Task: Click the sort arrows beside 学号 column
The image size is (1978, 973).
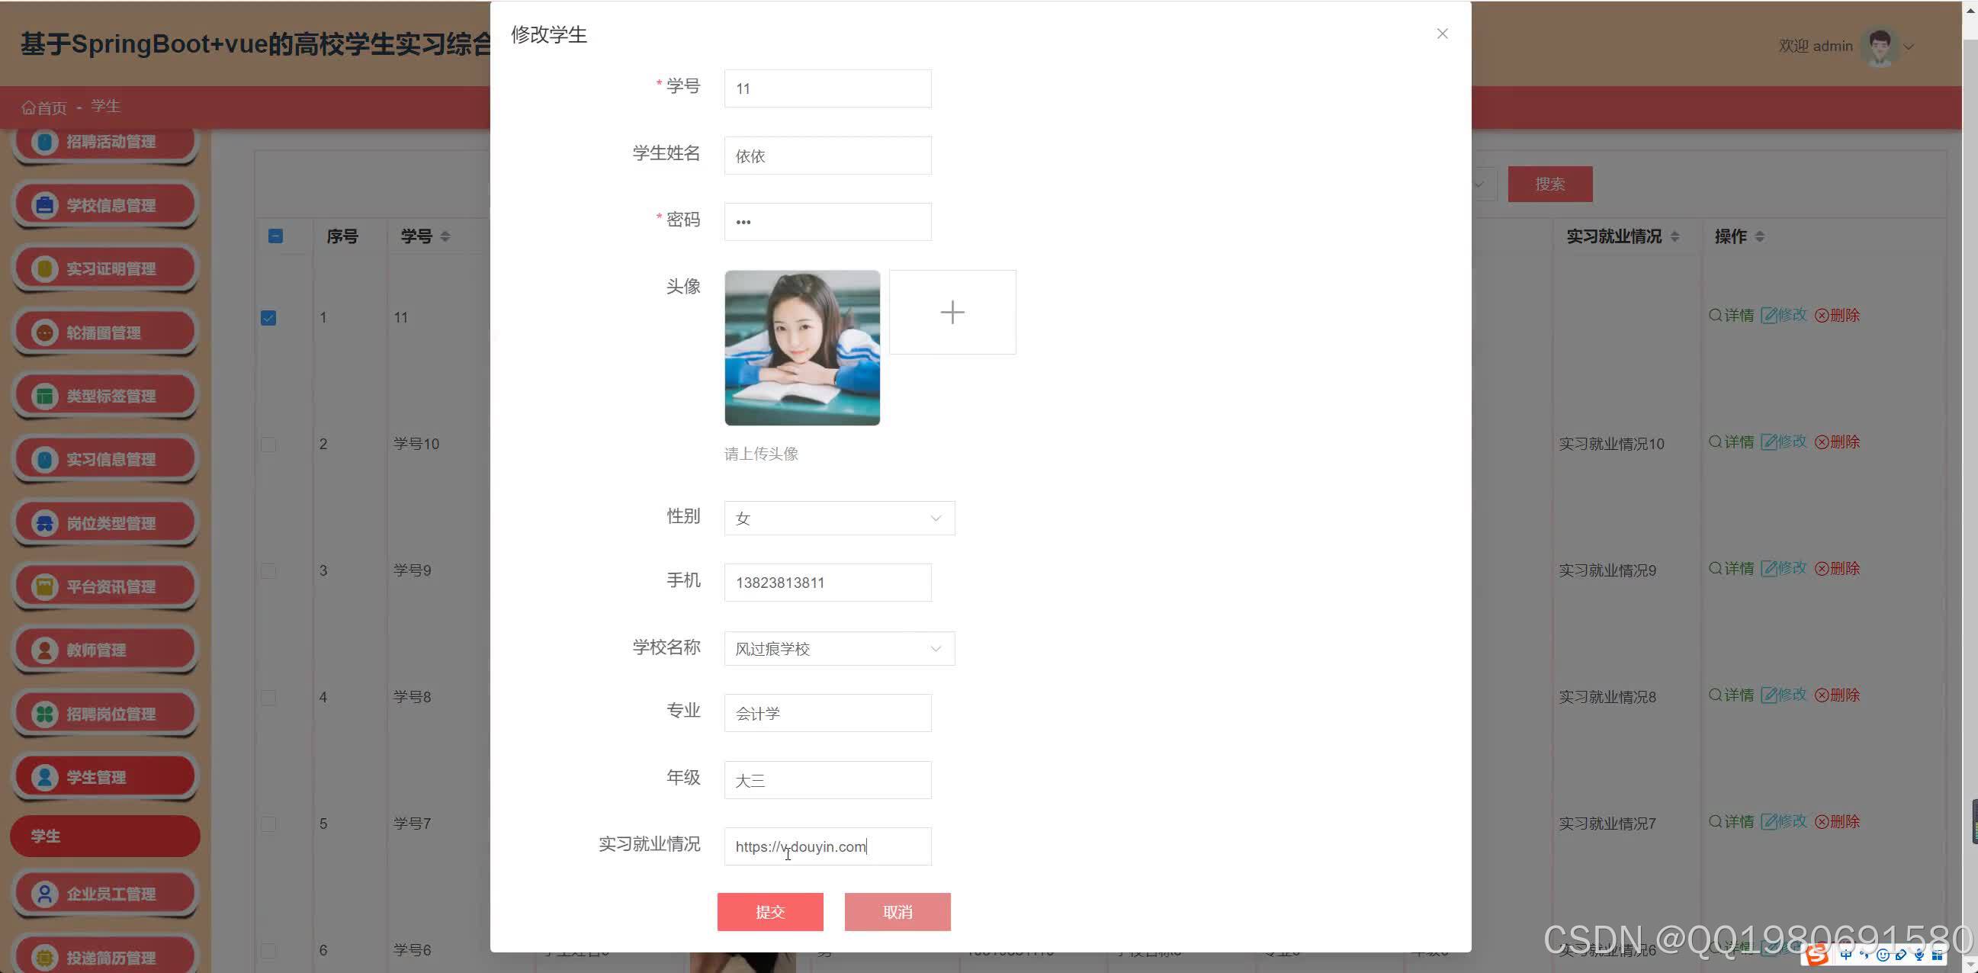Action: pos(445,236)
